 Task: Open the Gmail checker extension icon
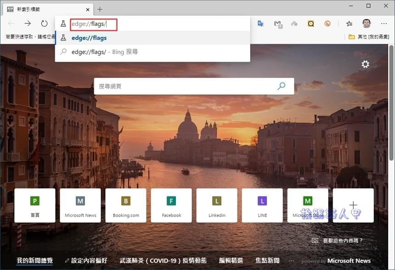[278, 24]
